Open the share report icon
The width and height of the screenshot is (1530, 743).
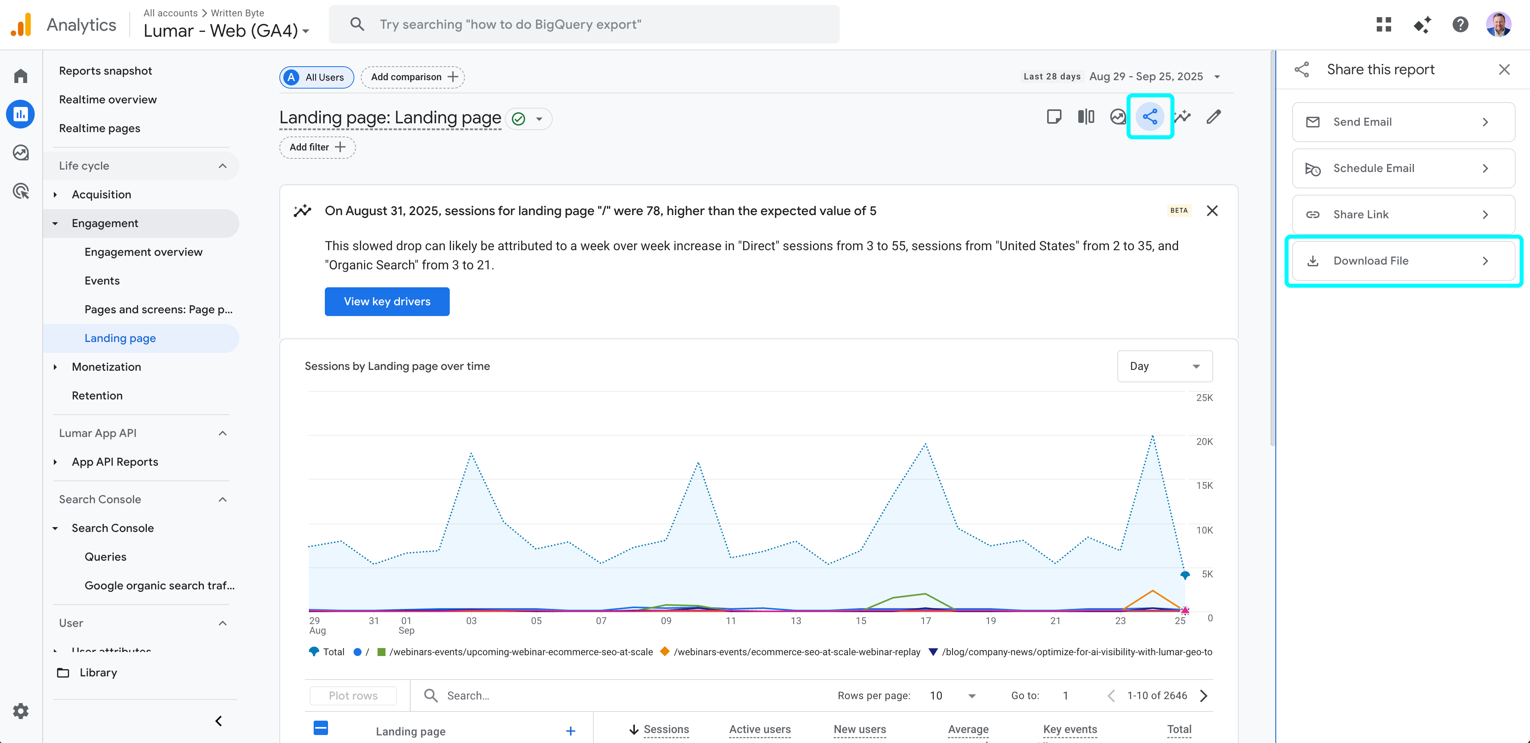(x=1149, y=117)
